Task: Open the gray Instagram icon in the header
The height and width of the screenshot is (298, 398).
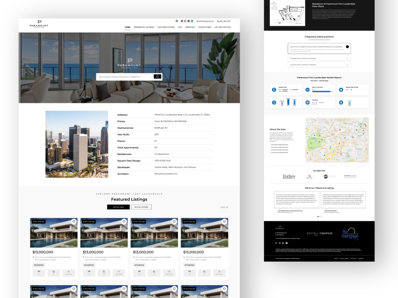Action: click(x=189, y=21)
